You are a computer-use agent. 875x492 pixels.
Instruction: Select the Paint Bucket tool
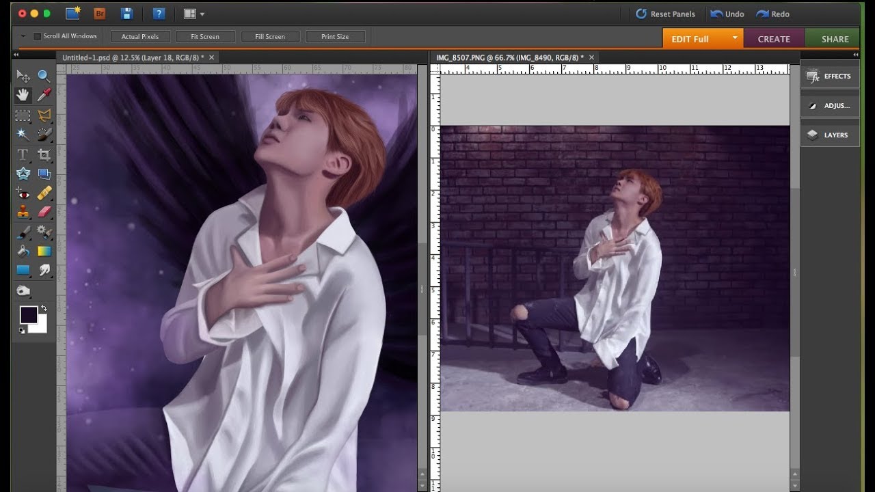[23, 251]
